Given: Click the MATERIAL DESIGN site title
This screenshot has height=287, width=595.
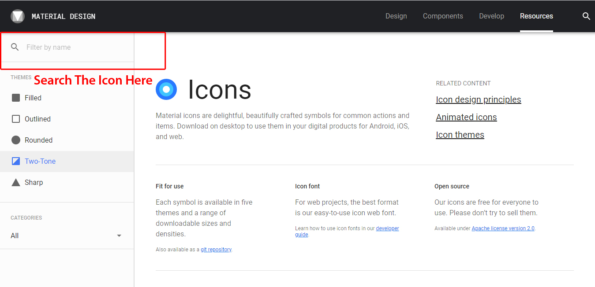Looking at the screenshot, I should [64, 16].
